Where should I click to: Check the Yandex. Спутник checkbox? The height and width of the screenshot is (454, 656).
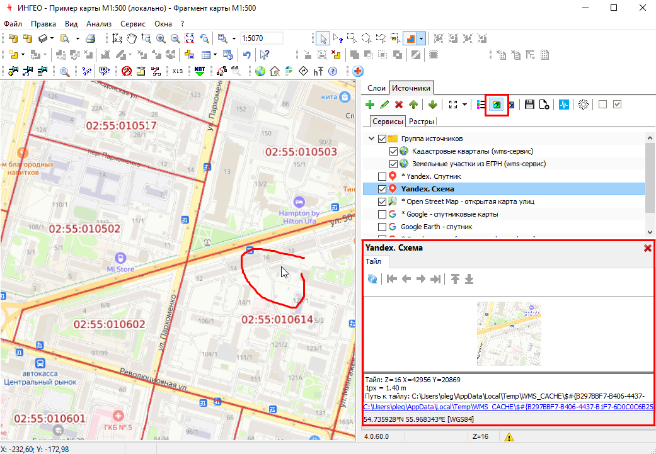pos(381,176)
